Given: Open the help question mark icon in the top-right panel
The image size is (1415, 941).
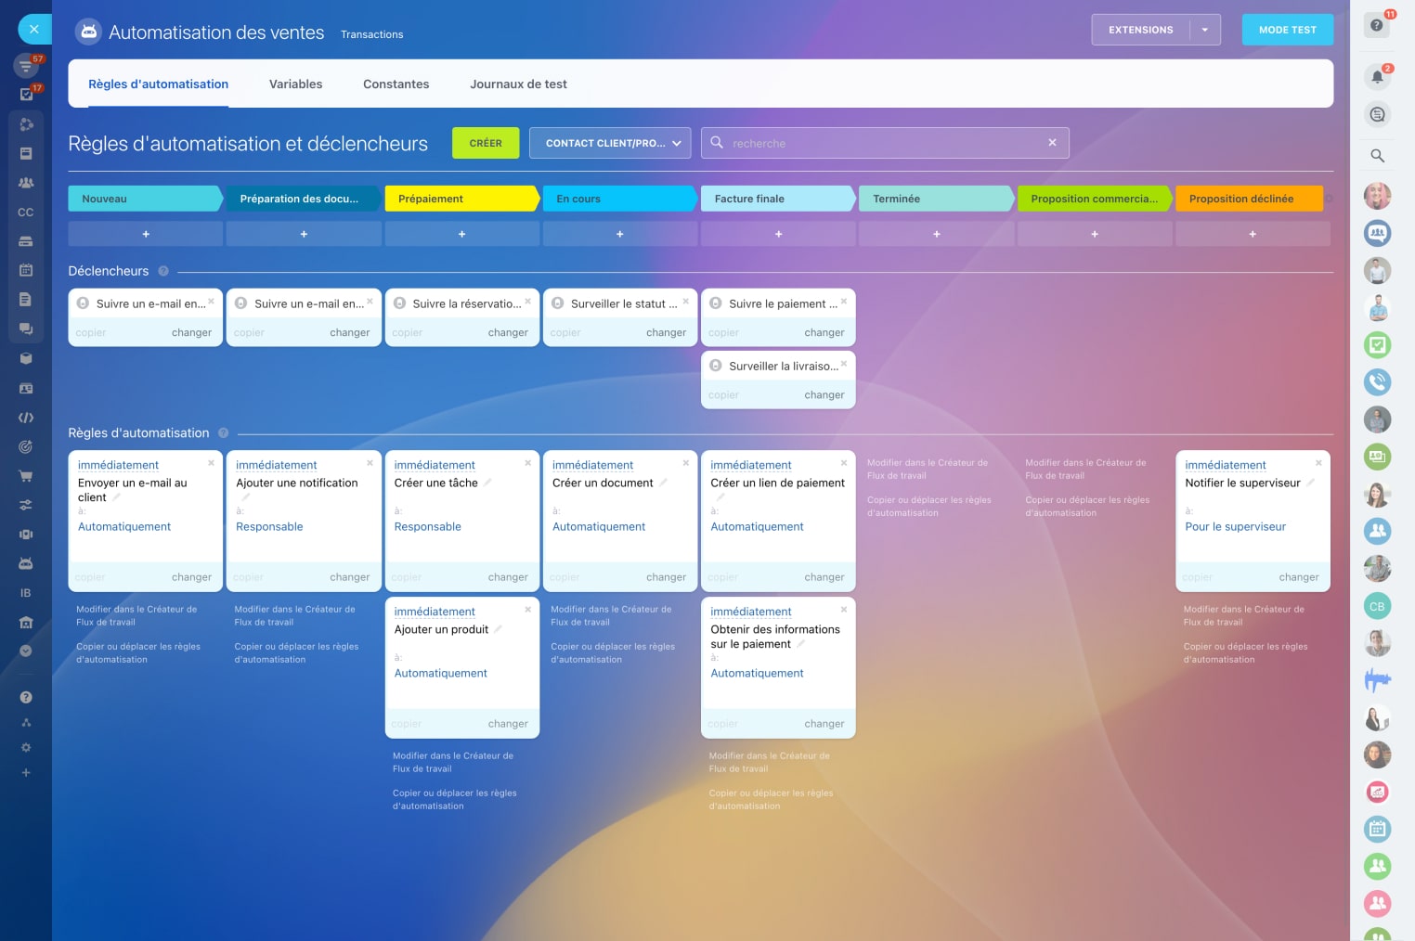Looking at the screenshot, I should (1376, 25).
